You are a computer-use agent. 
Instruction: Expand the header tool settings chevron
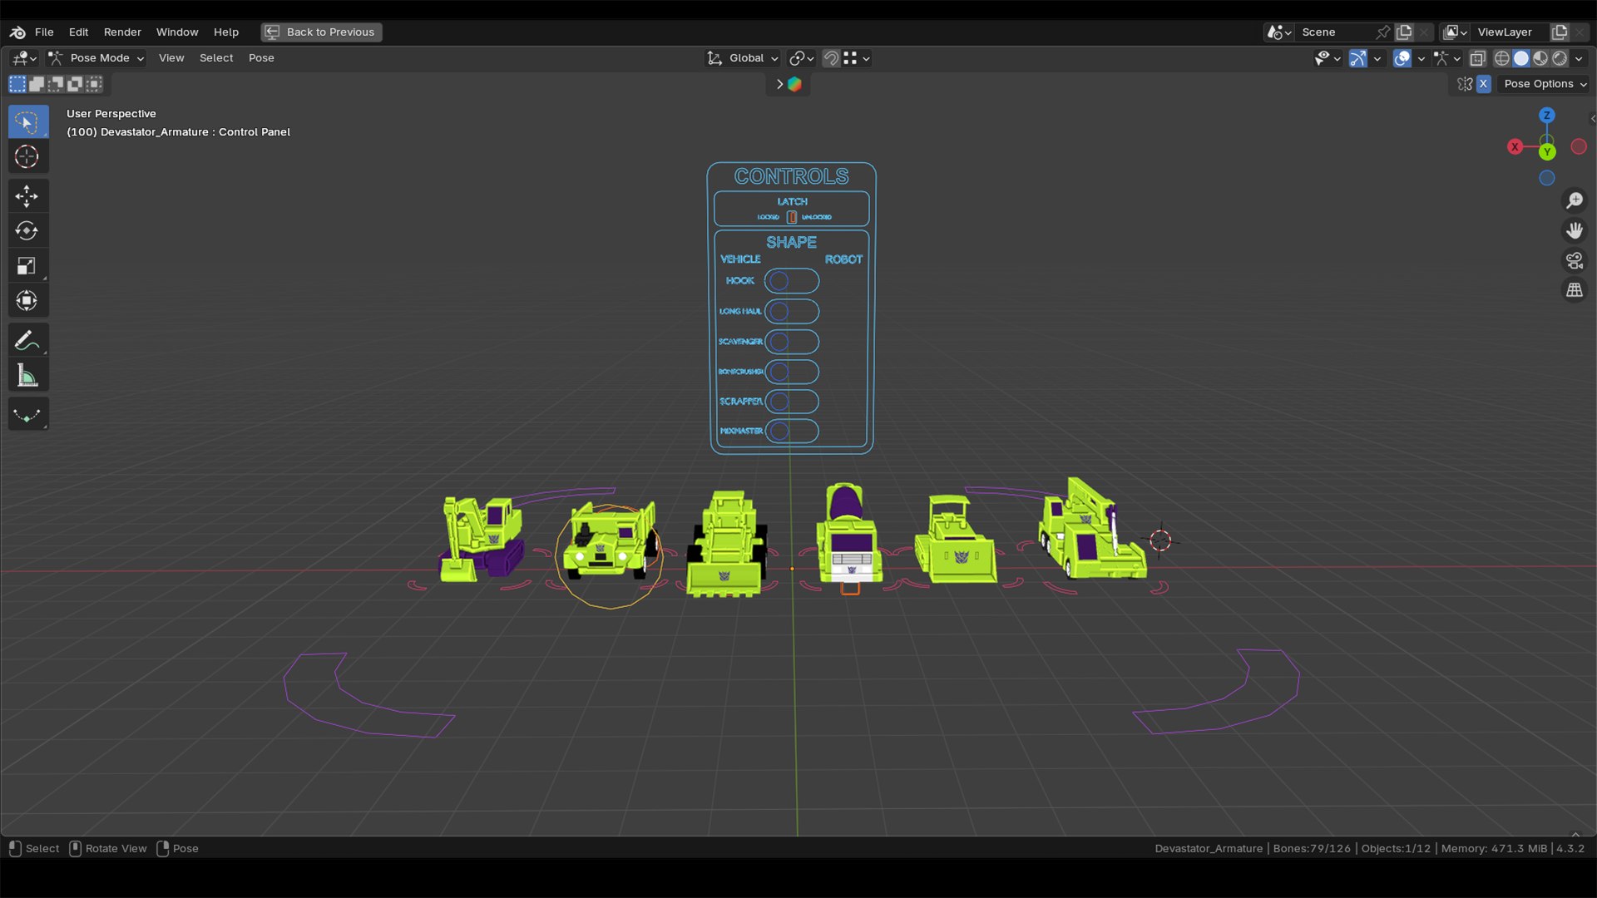pos(779,84)
